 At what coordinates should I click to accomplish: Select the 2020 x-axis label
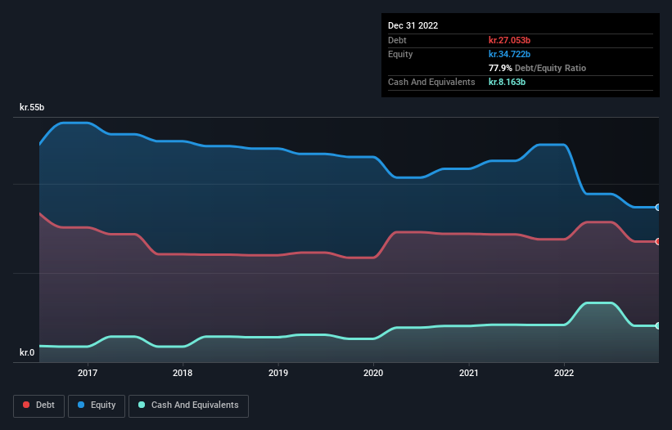(373, 373)
